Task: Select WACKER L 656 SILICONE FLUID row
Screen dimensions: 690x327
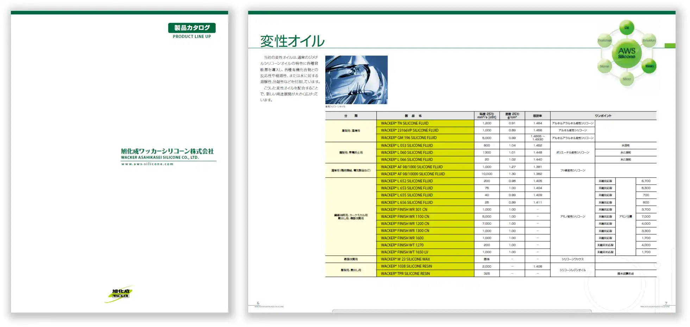Action: 425,203
